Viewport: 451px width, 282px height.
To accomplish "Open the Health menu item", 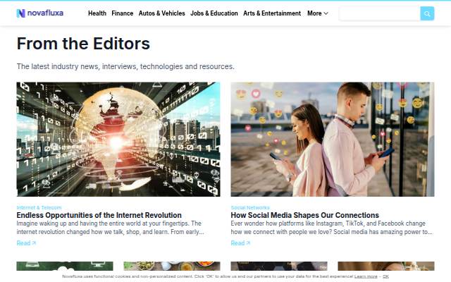I will click(97, 13).
